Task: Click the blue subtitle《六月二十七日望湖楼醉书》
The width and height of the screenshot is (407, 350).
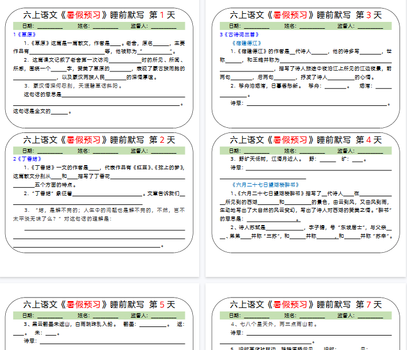Action: click(x=265, y=185)
